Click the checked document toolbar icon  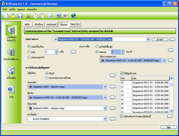click(x=50, y=16)
